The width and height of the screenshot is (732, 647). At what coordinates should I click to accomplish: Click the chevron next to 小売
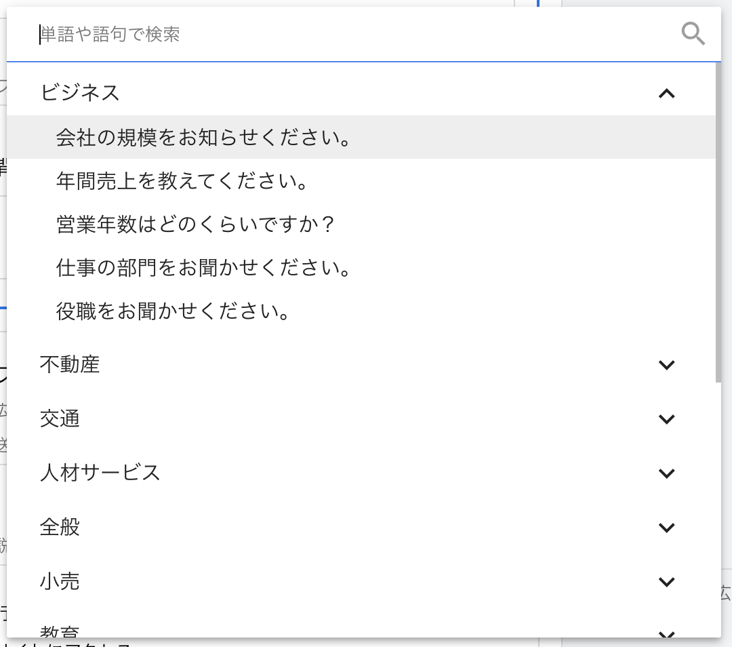[667, 582]
